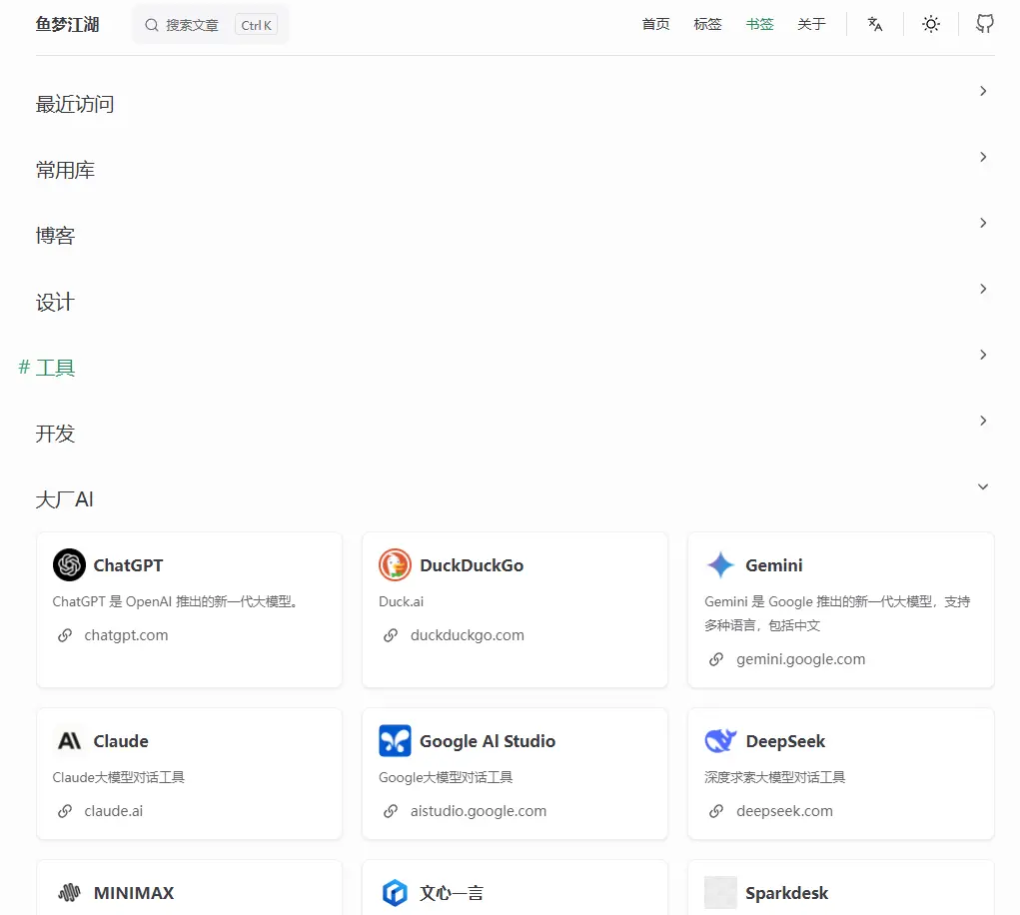Open the 标签 nav item
This screenshot has width=1020, height=915.
click(x=707, y=24)
